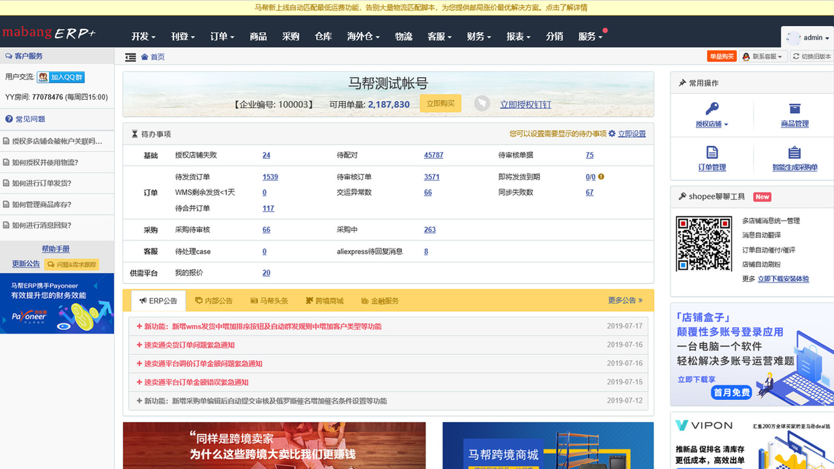Click the gear icon beside 立即设置
The image size is (834, 469).
pos(612,134)
